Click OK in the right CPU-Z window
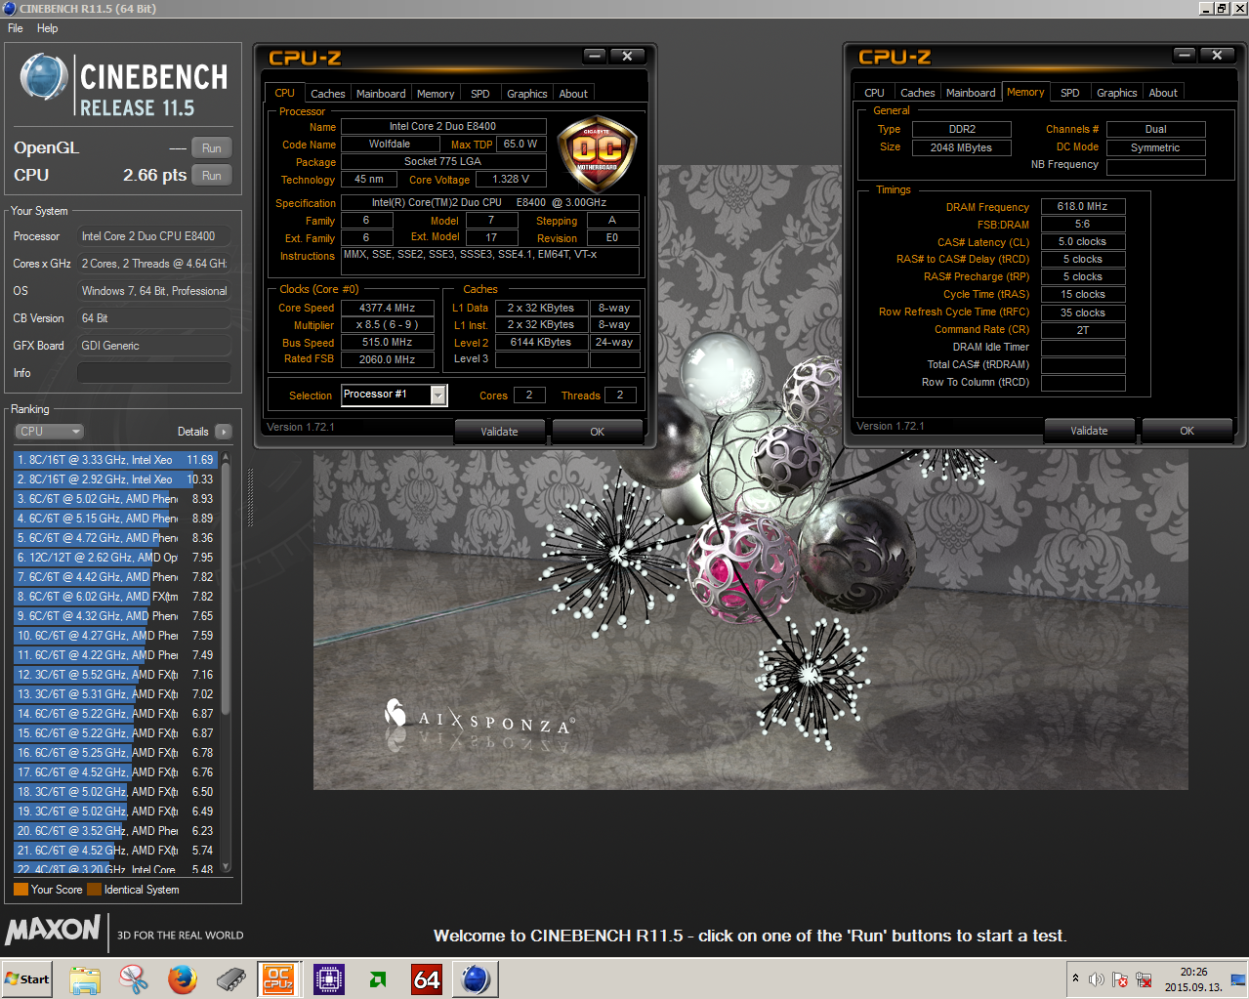1249x999 pixels. tap(1187, 431)
